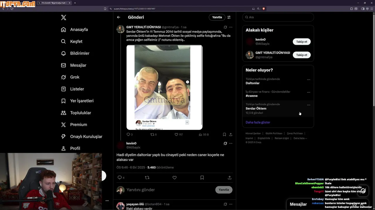
Task: Open Mesajlar in sidebar
Action: [x=74, y=65]
